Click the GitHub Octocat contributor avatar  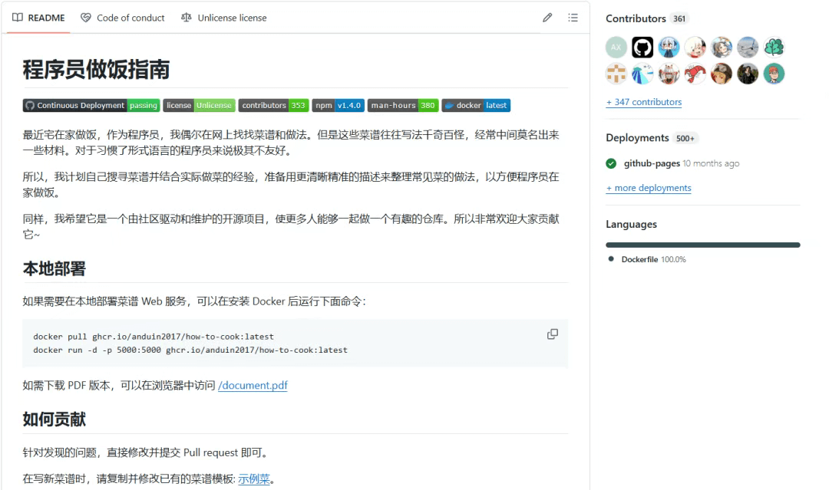point(642,48)
